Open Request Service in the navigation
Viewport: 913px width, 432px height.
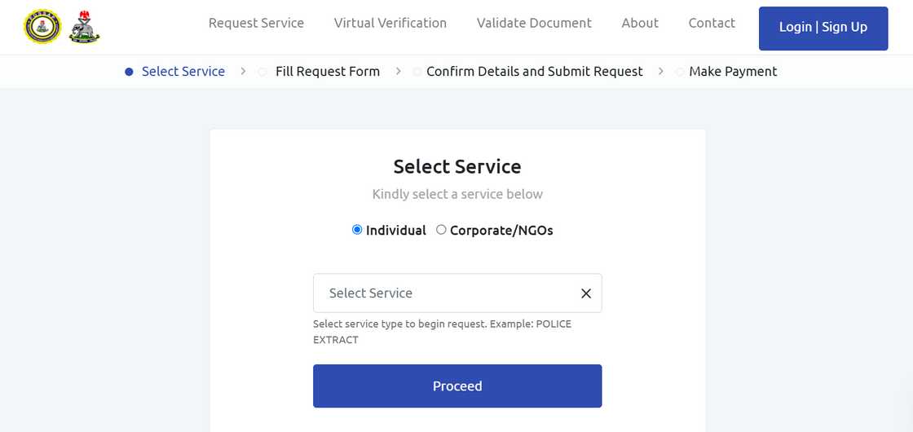(x=256, y=23)
